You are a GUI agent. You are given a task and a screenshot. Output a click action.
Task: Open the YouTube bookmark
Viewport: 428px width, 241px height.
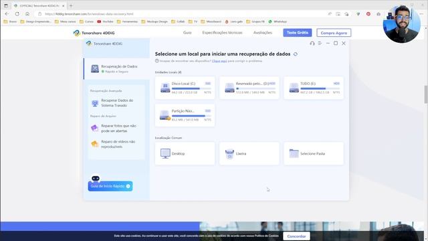tap(105, 21)
